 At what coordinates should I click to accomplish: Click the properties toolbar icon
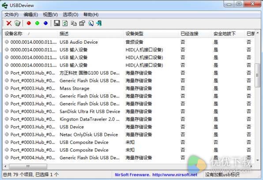(82, 23)
